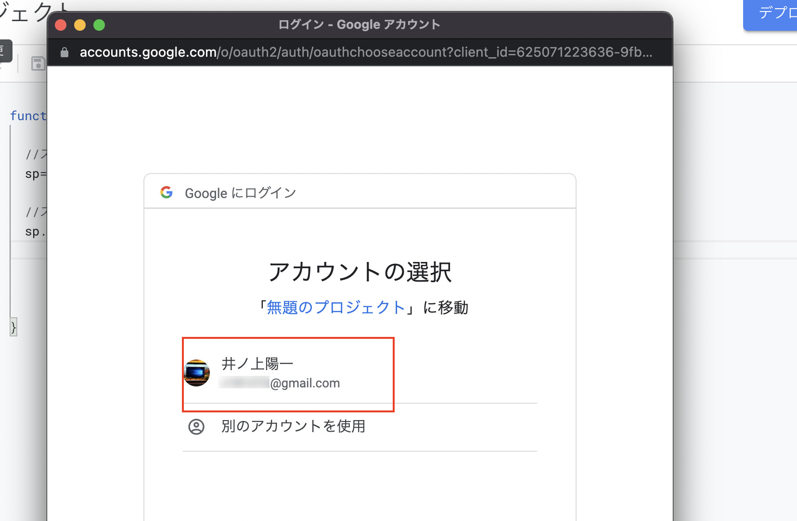
Task: Click the ログイン - Google アカウント title bar
Action: (359, 25)
